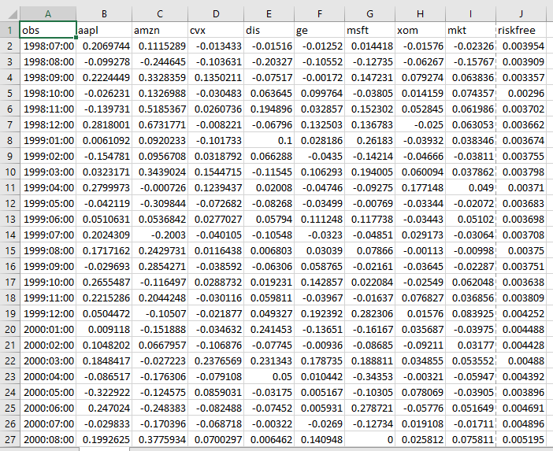
Task: Select the cell containing 0.3439024
Action: tap(160, 172)
